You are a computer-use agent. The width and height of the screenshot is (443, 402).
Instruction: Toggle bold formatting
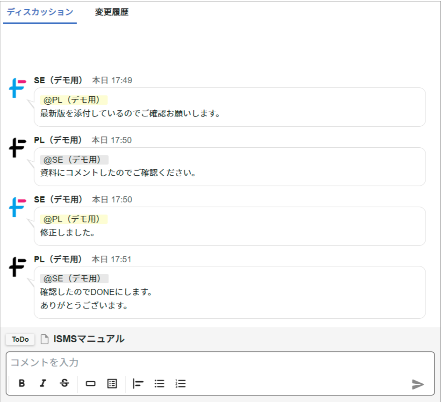tap(21, 383)
